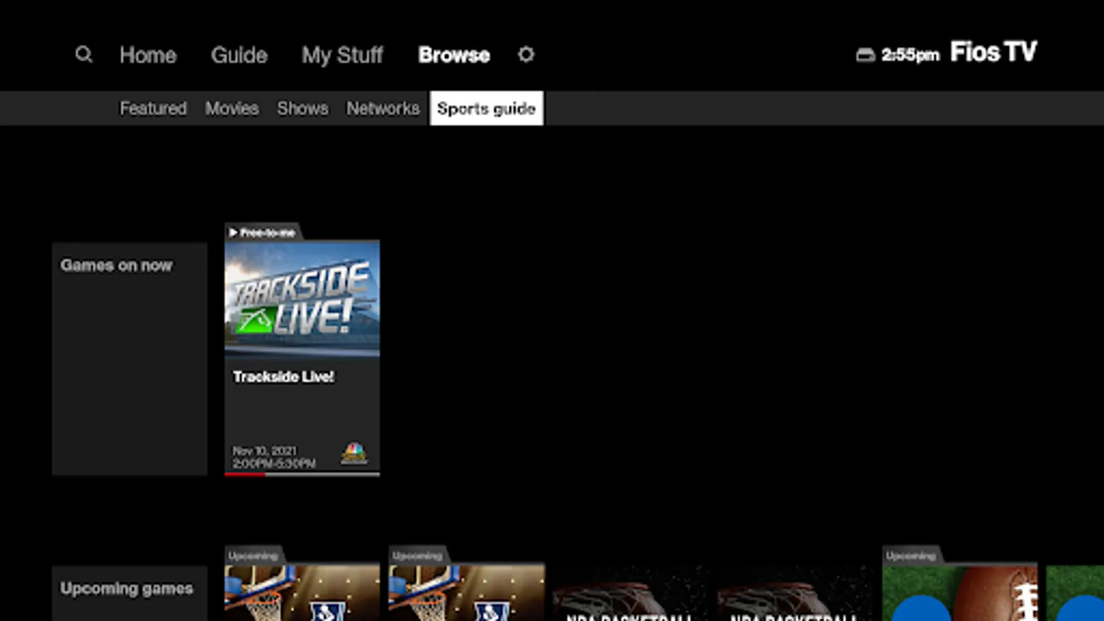Click the Fios TV logo
Screen dimensions: 1104x621
pos(994,52)
